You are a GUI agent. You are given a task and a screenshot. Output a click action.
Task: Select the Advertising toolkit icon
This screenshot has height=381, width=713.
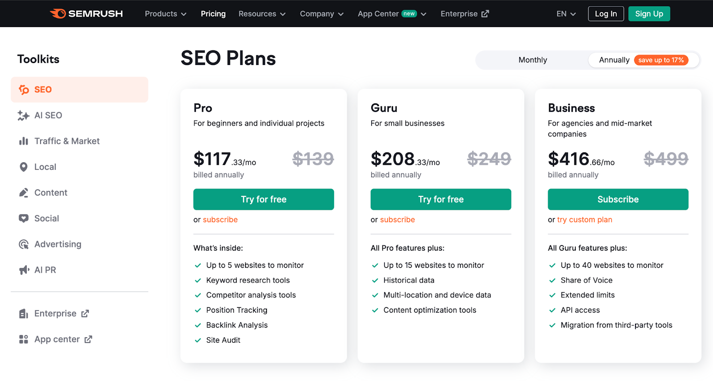pyautogui.click(x=24, y=244)
